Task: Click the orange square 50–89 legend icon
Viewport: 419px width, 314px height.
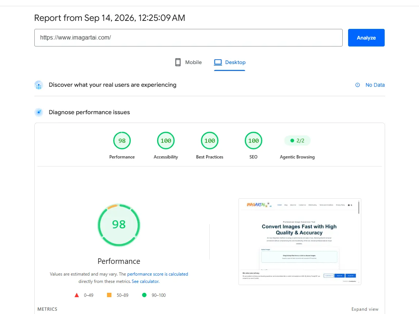Action: tap(109, 295)
